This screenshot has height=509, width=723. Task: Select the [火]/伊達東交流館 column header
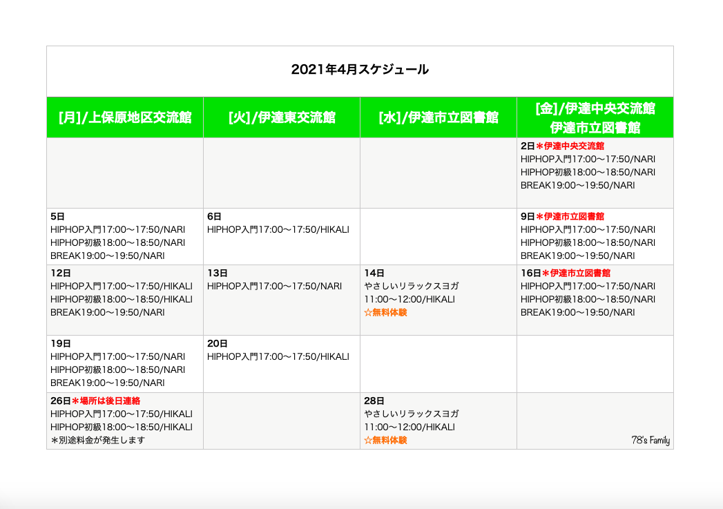coord(282,117)
